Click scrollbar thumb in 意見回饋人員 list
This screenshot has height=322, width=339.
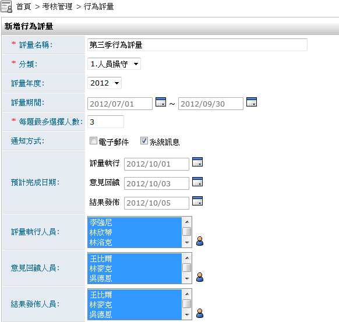[187, 267]
